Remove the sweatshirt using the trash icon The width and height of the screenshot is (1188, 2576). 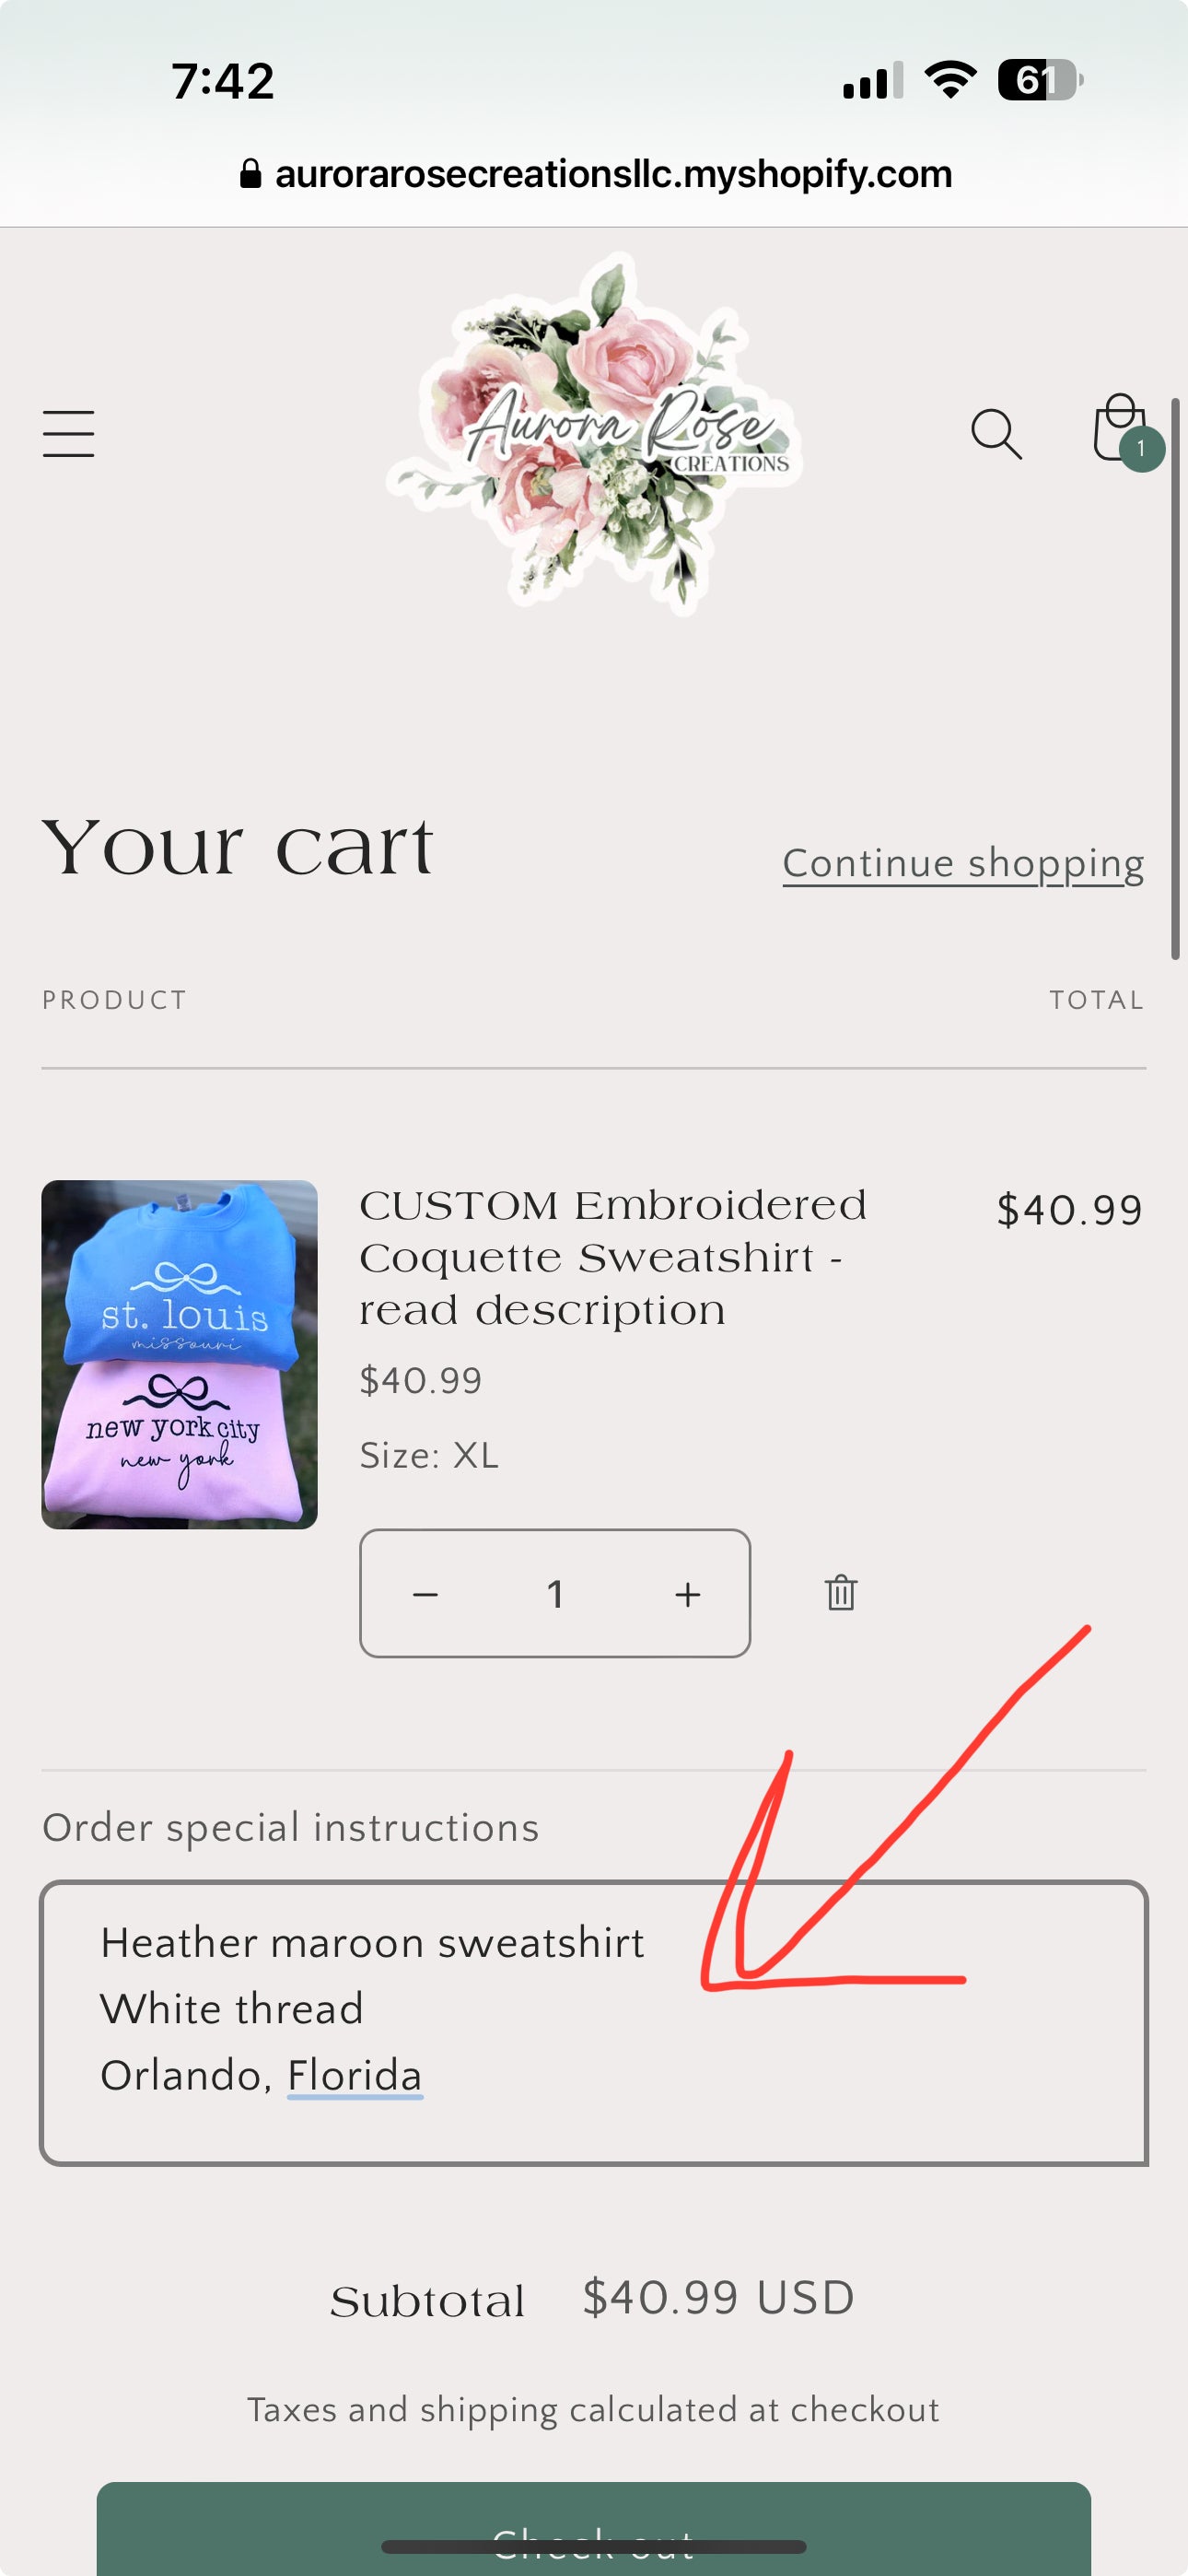click(841, 1594)
